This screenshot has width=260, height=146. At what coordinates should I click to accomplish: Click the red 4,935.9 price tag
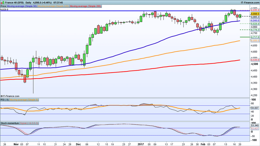[255, 10]
